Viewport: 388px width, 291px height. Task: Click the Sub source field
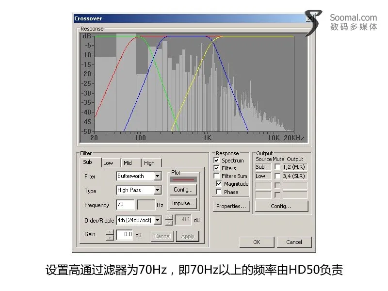click(x=263, y=167)
